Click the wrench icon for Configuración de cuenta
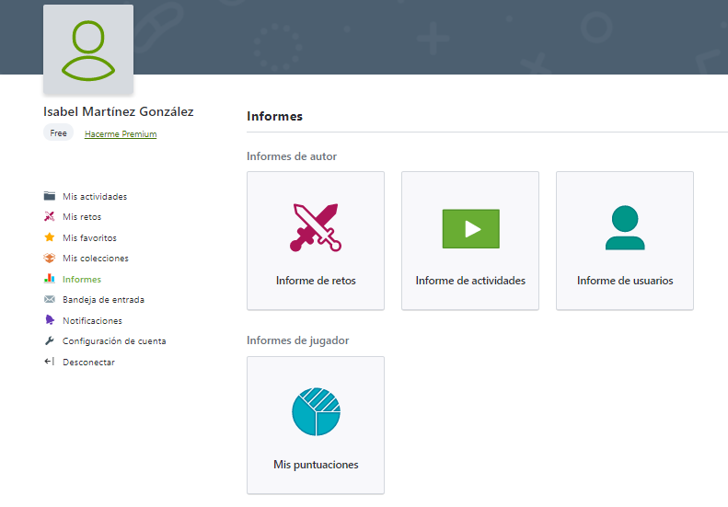728x507 pixels. coord(50,340)
